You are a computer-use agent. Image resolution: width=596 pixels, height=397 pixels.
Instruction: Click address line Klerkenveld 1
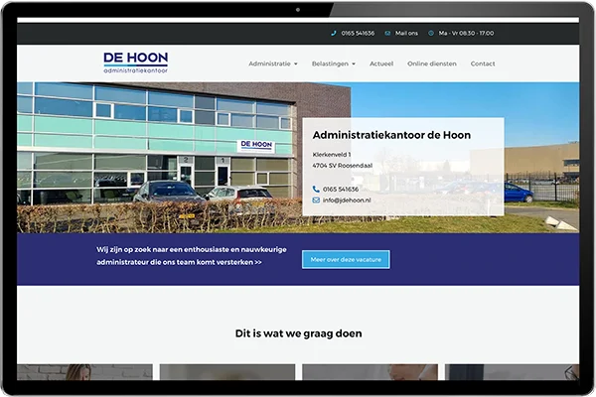click(x=332, y=154)
